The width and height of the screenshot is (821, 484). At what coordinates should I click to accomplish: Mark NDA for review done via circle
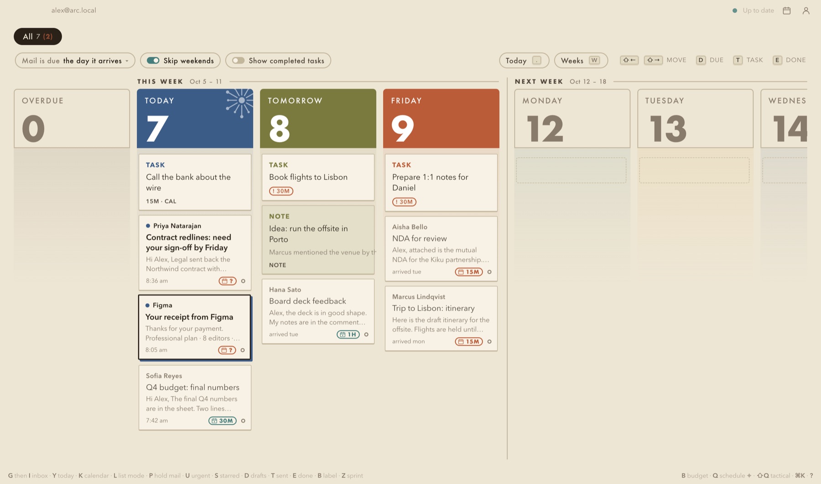pyautogui.click(x=489, y=272)
